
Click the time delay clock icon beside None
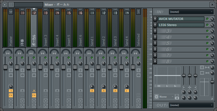click(x=157, y=97)
